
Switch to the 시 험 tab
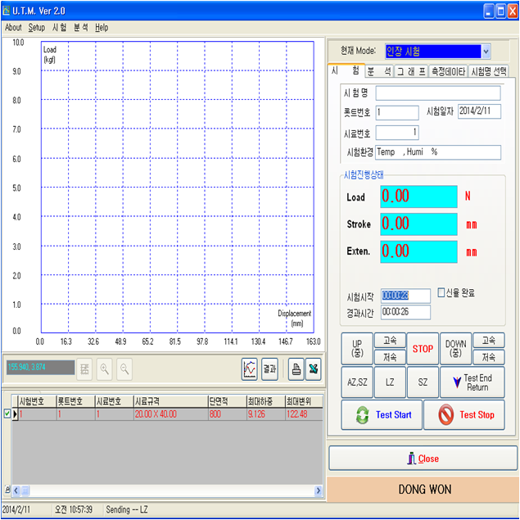point(346,70)
